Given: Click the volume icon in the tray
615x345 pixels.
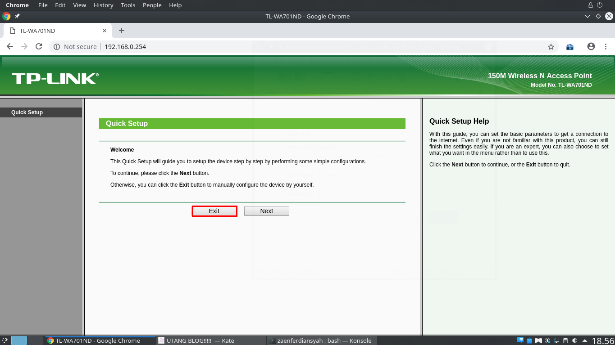Looking at the screenshot, I should [574, 341].
